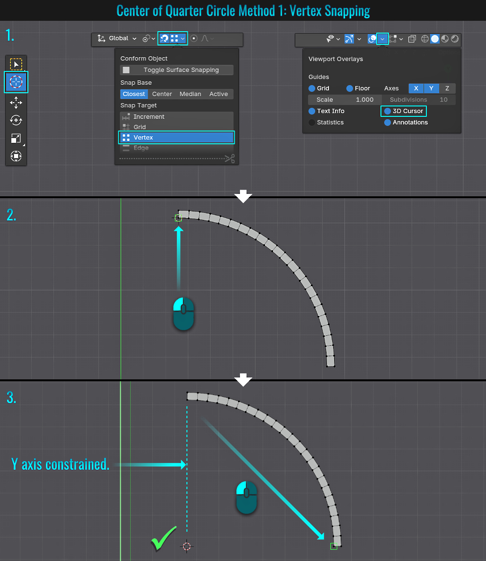Switch to solid viewport shading
The image size is (486, 561).
pyautogui.click(x=434, y=39)
